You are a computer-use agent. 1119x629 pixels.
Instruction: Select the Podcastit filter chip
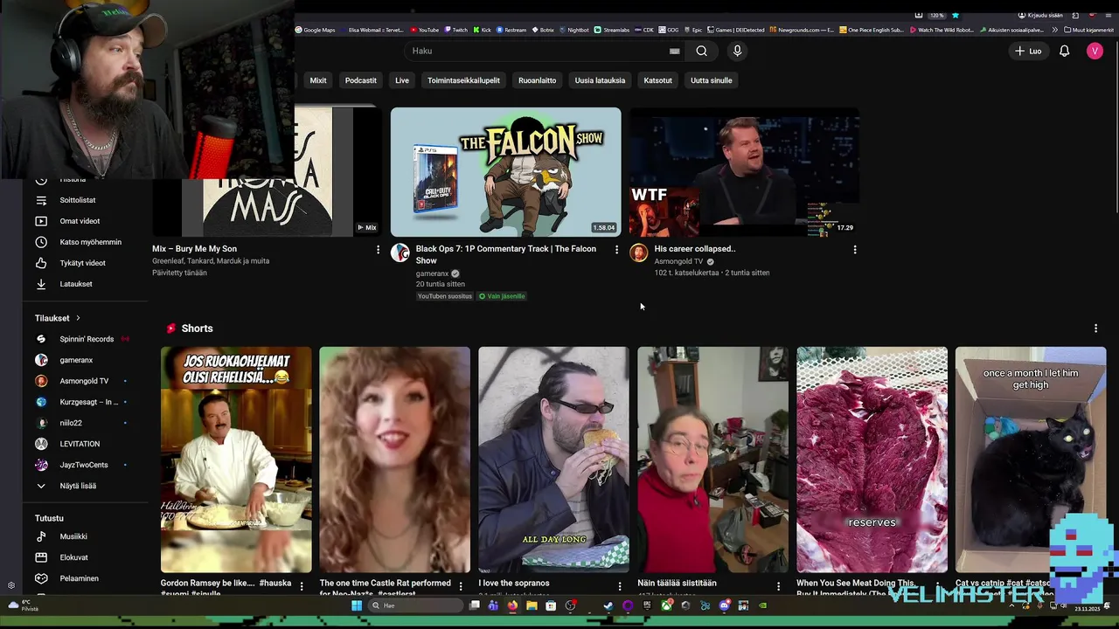coord(360,80)
